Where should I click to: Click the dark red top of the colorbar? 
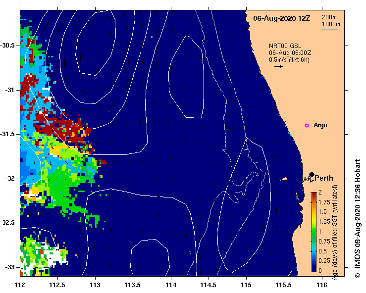(314, 195)
